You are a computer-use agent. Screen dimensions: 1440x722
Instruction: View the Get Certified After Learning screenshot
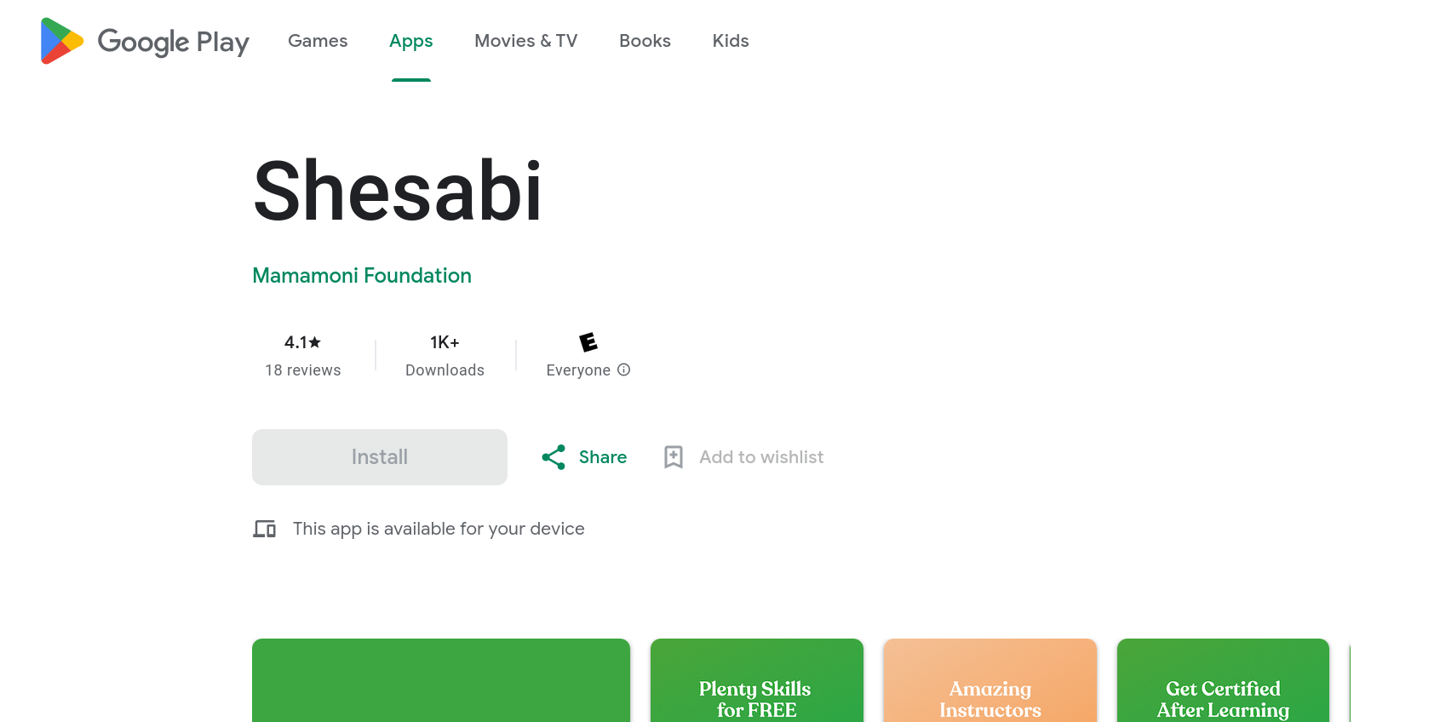coord(1223,681)
